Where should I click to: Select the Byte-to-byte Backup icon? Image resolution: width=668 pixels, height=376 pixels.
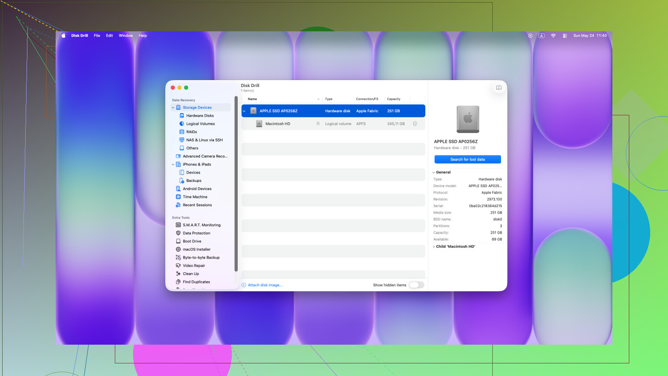(x=178, y=258)
